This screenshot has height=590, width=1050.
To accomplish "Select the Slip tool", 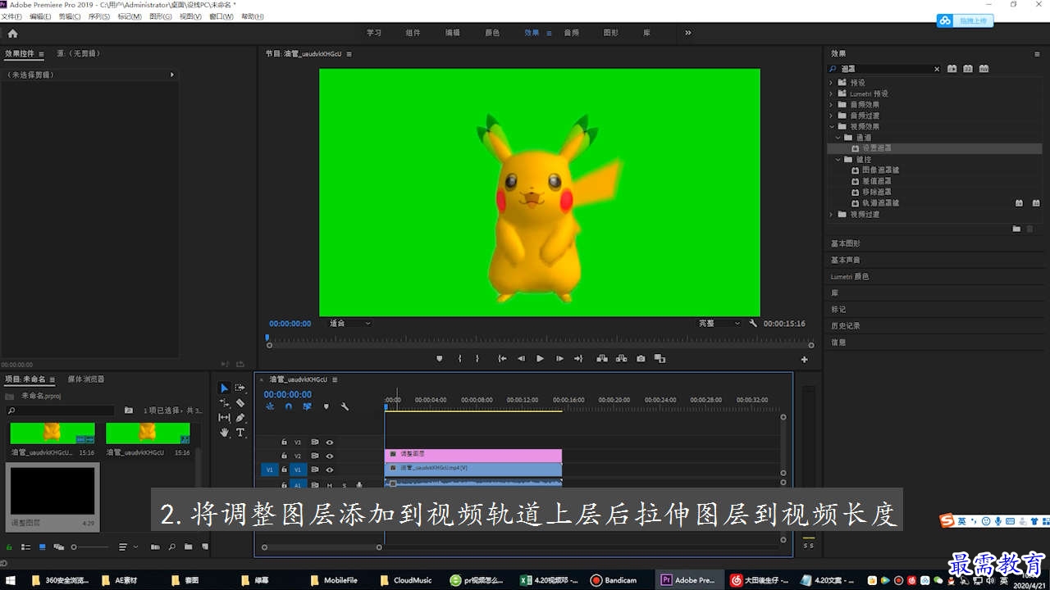I will [x=224, y=417].
